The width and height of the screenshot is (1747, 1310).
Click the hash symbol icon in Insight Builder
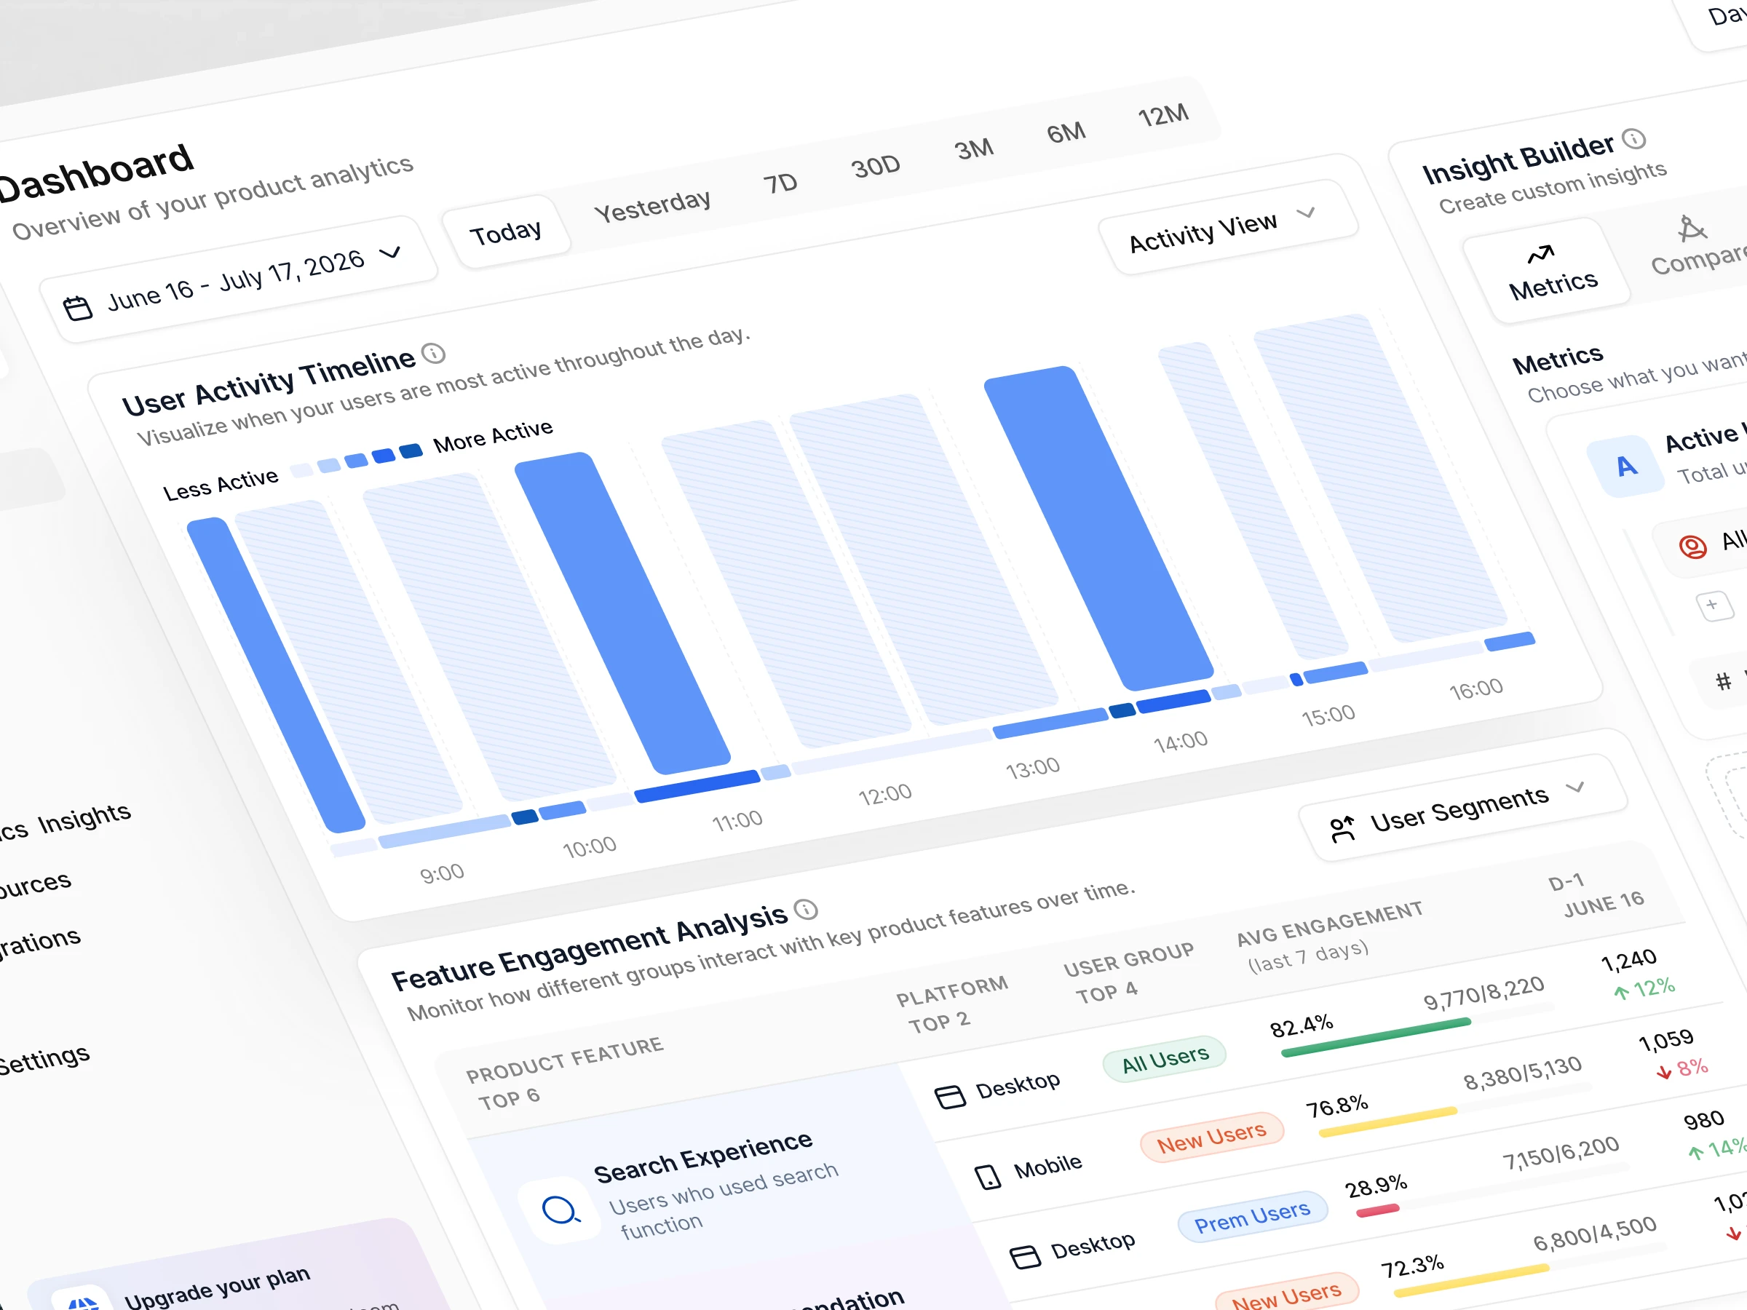pos(1723,680)
